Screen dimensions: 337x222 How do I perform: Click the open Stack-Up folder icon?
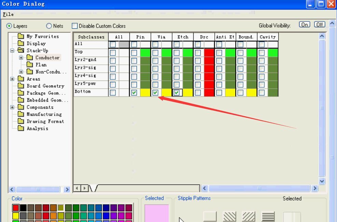(x=21, y=50)
